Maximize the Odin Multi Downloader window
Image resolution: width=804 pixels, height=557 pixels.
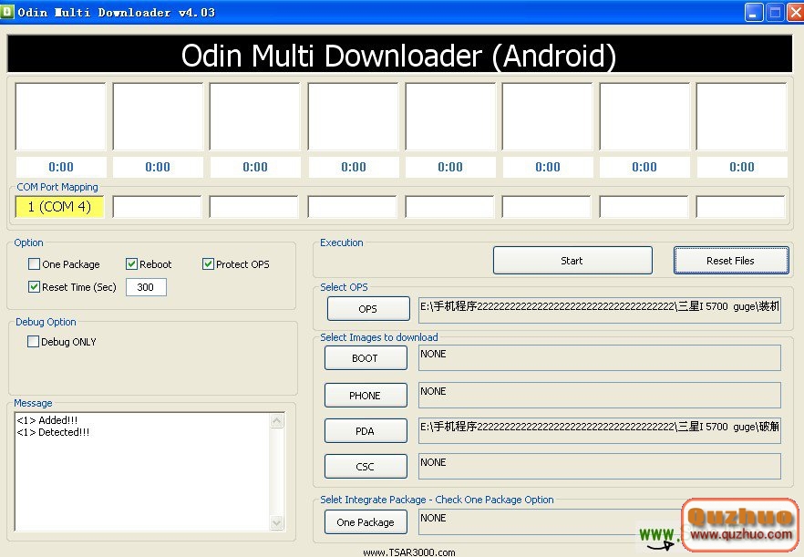[x=775, y=13]
